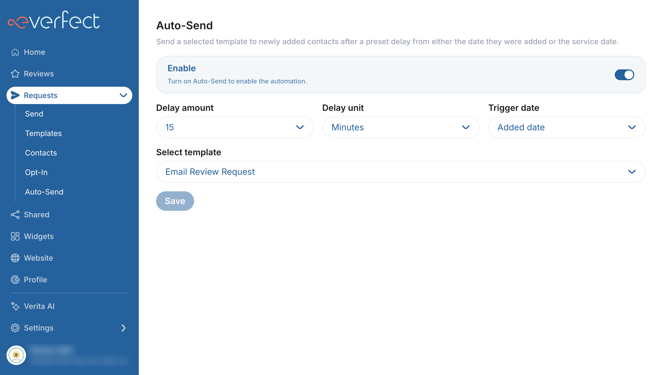Screen dimensions: 663x375
Task: Open the Contacts submenu item
Action: [41, 153]
